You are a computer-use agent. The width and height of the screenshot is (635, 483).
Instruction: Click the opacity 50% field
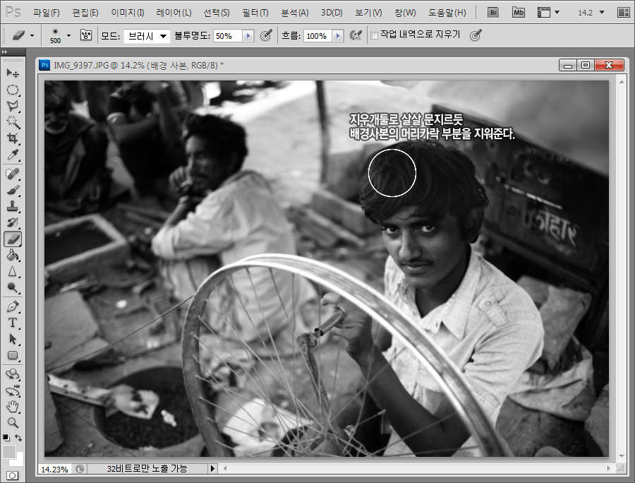coord(228,36)
